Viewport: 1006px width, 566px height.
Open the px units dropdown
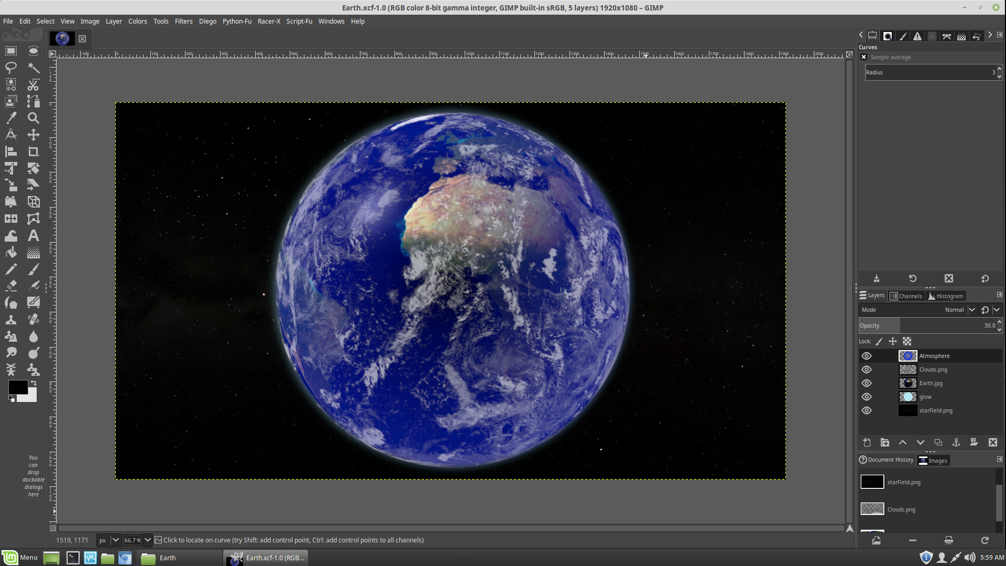coord(115,540)
